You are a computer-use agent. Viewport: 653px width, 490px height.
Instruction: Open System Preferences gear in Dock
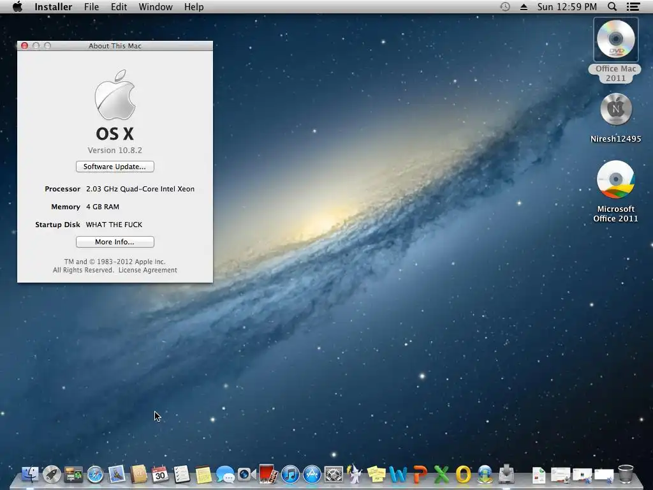tap(334, 474)
